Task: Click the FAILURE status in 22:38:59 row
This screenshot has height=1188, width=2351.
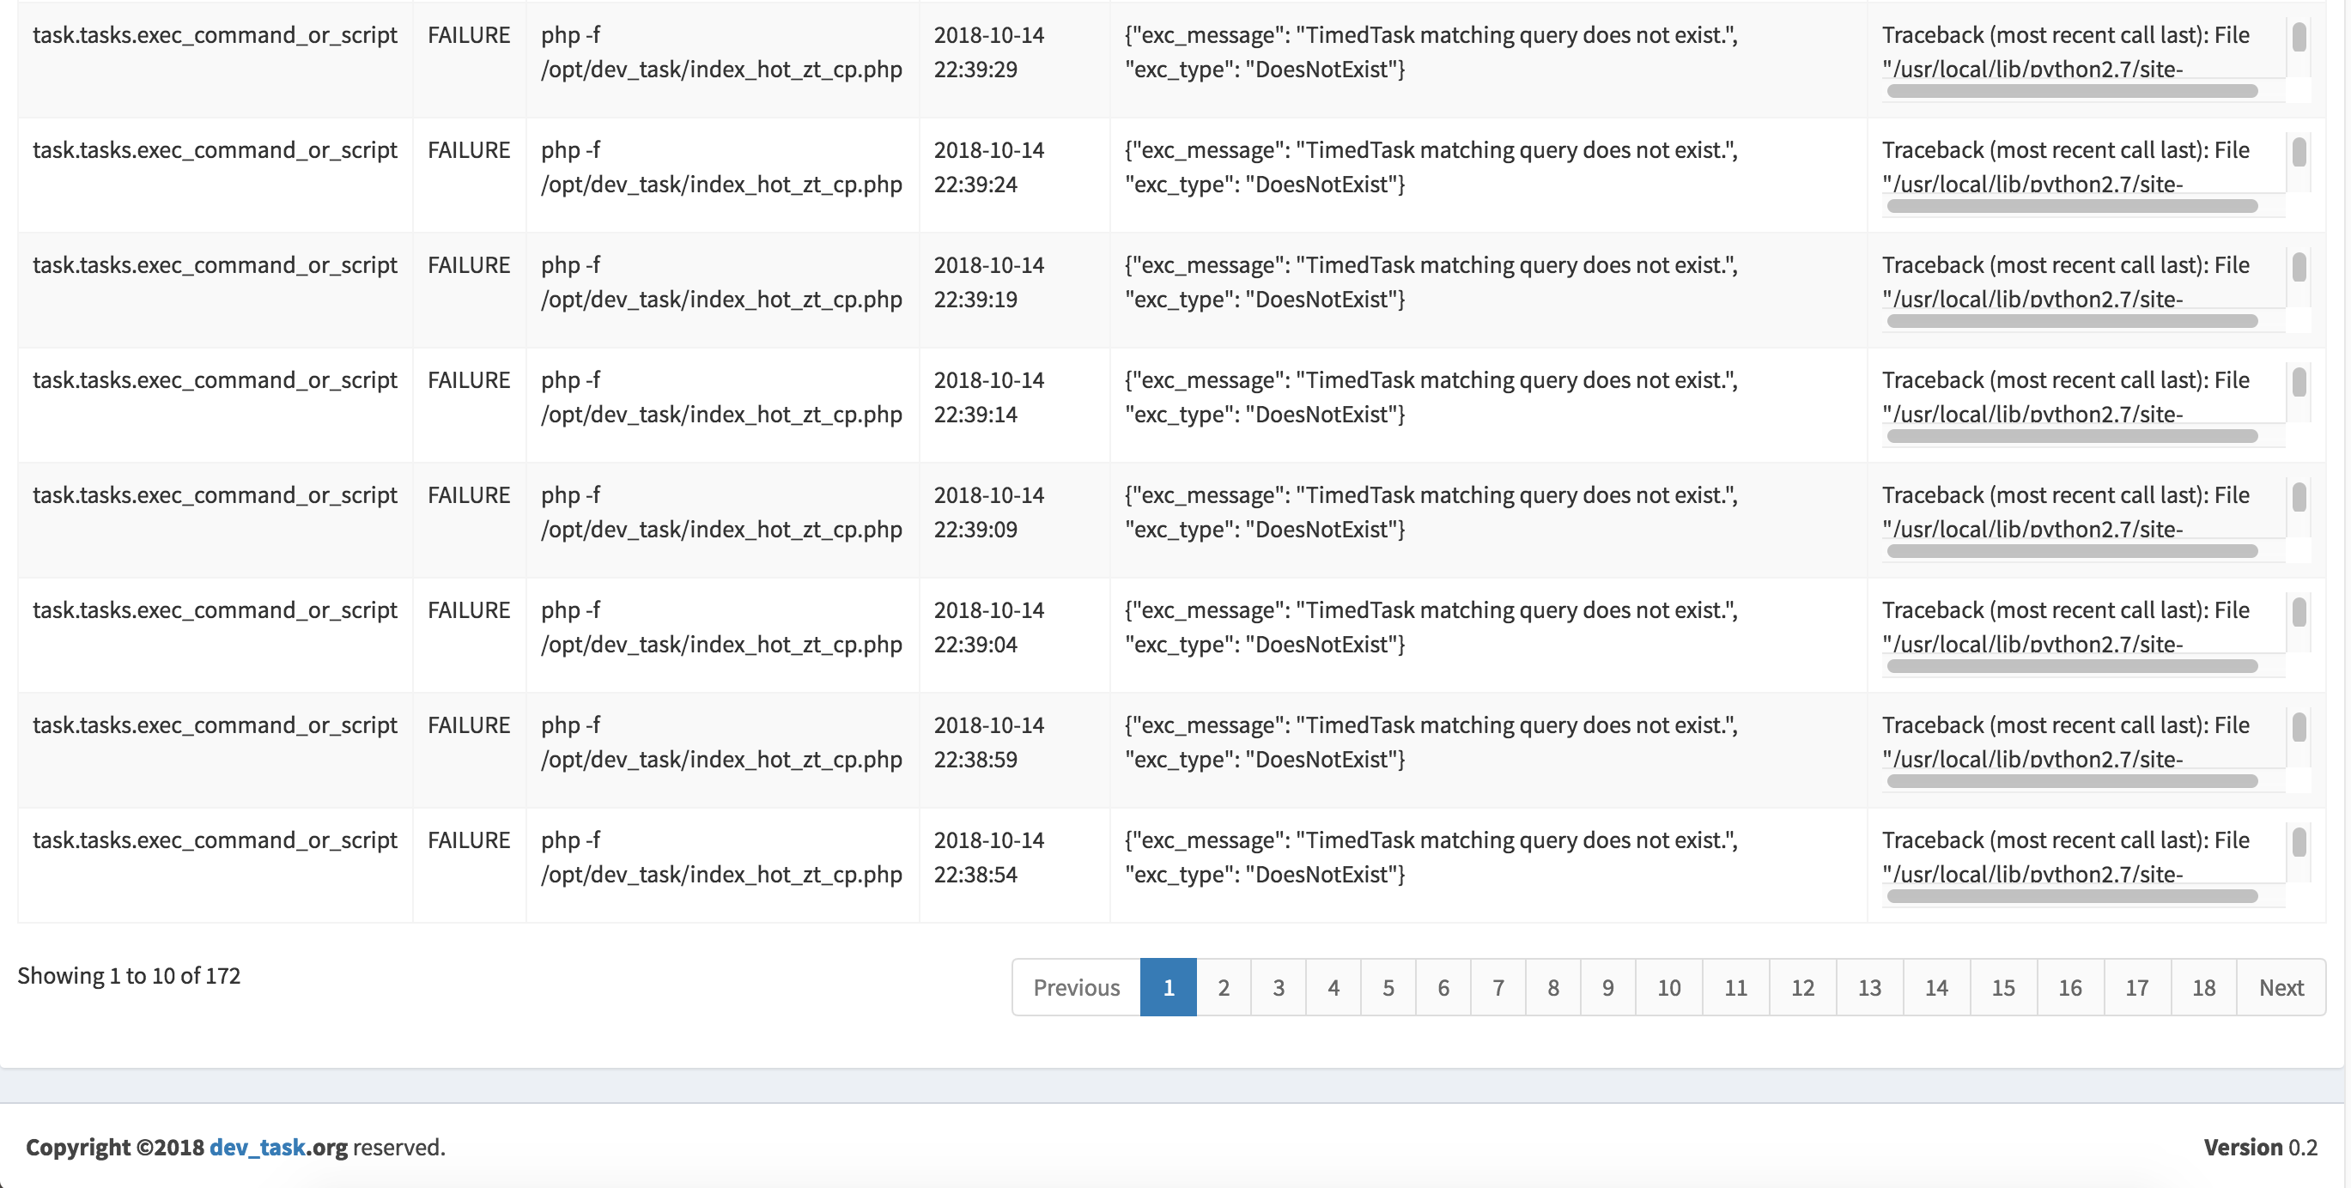Action: (x=468, y=725)
